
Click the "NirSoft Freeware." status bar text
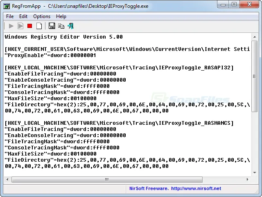coord(149,188)
